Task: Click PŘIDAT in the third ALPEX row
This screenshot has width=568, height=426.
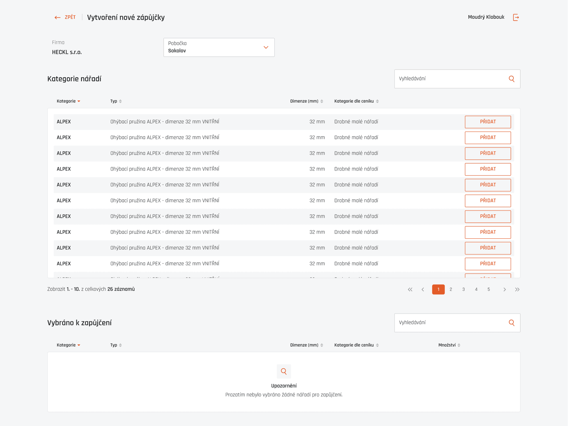Action: pos(488,154)
